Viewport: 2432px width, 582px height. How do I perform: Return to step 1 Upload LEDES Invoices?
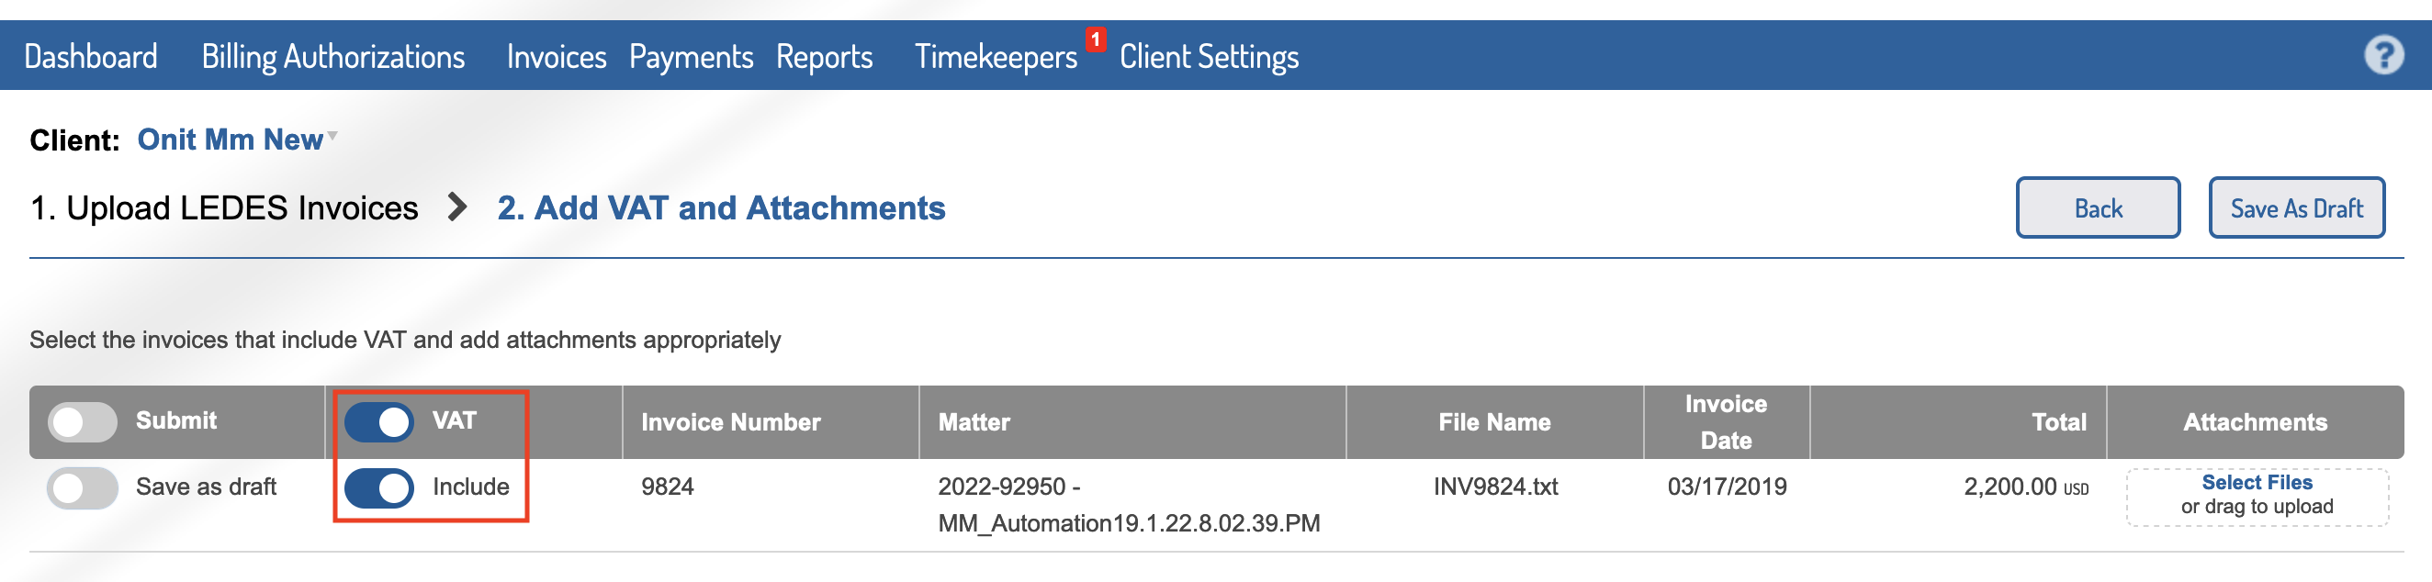(x=224, y=207)
